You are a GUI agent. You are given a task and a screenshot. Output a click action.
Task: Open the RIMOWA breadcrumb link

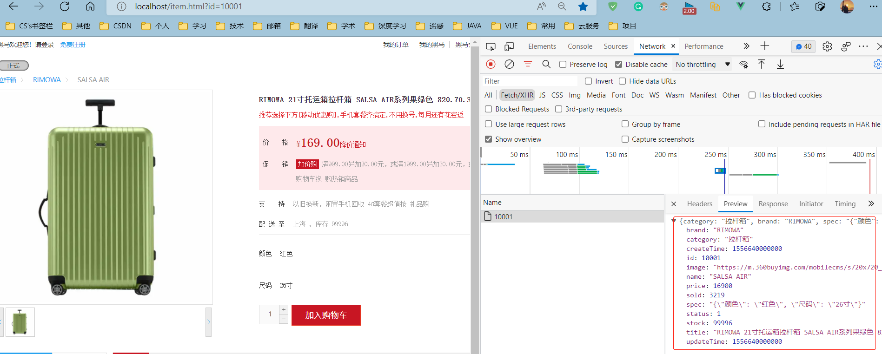coord(47,80)
